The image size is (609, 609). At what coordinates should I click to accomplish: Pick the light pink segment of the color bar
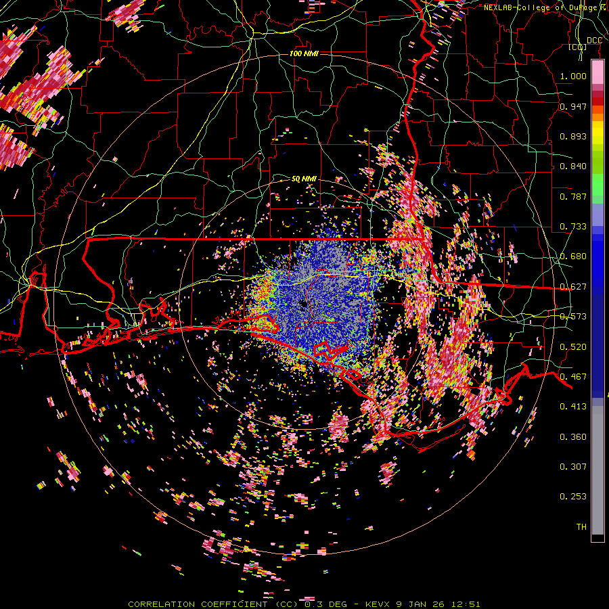(x=597, y=72)
